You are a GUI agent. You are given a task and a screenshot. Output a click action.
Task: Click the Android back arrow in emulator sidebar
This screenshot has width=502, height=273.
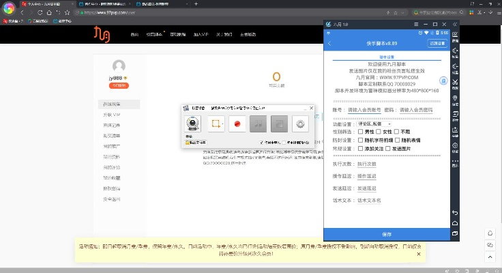click(455, 213)
